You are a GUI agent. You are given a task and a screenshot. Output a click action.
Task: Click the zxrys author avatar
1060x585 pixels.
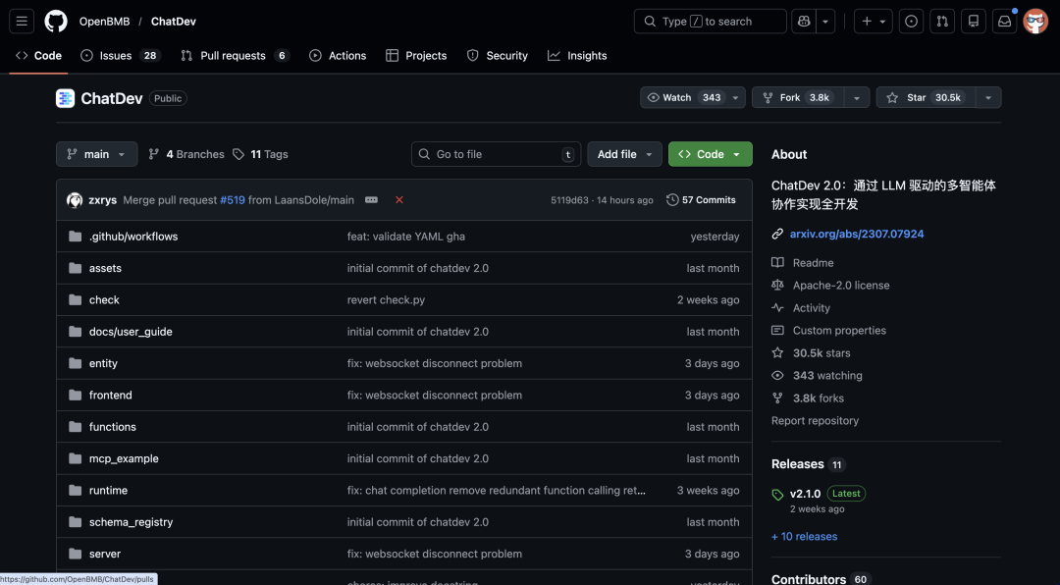pos(75,200)
